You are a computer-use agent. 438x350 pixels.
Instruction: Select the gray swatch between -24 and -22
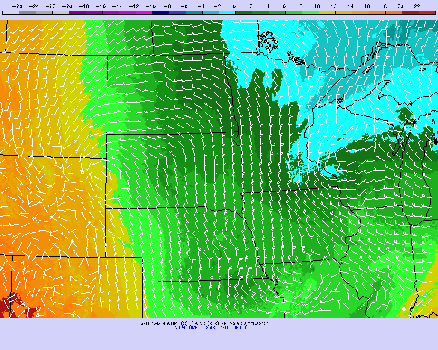click(x=44, y=12)
